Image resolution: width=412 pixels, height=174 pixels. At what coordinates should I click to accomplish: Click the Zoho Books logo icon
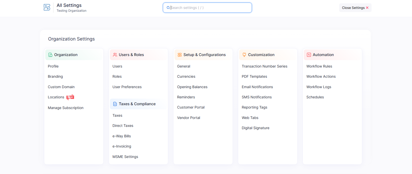(x=47, y=7)
